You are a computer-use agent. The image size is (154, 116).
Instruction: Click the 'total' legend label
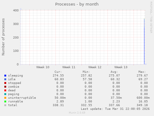[13, 105]
